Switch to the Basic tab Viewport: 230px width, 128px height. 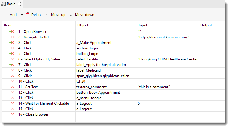11,4
